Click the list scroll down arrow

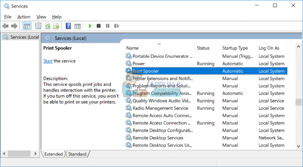299,146
